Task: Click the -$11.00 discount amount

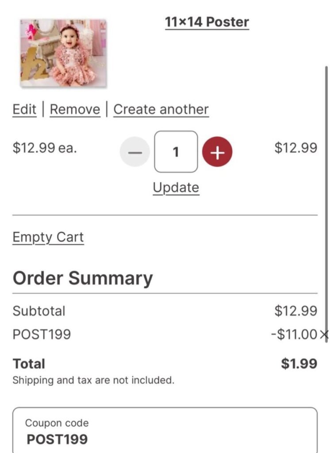Action: coord(294,334)
